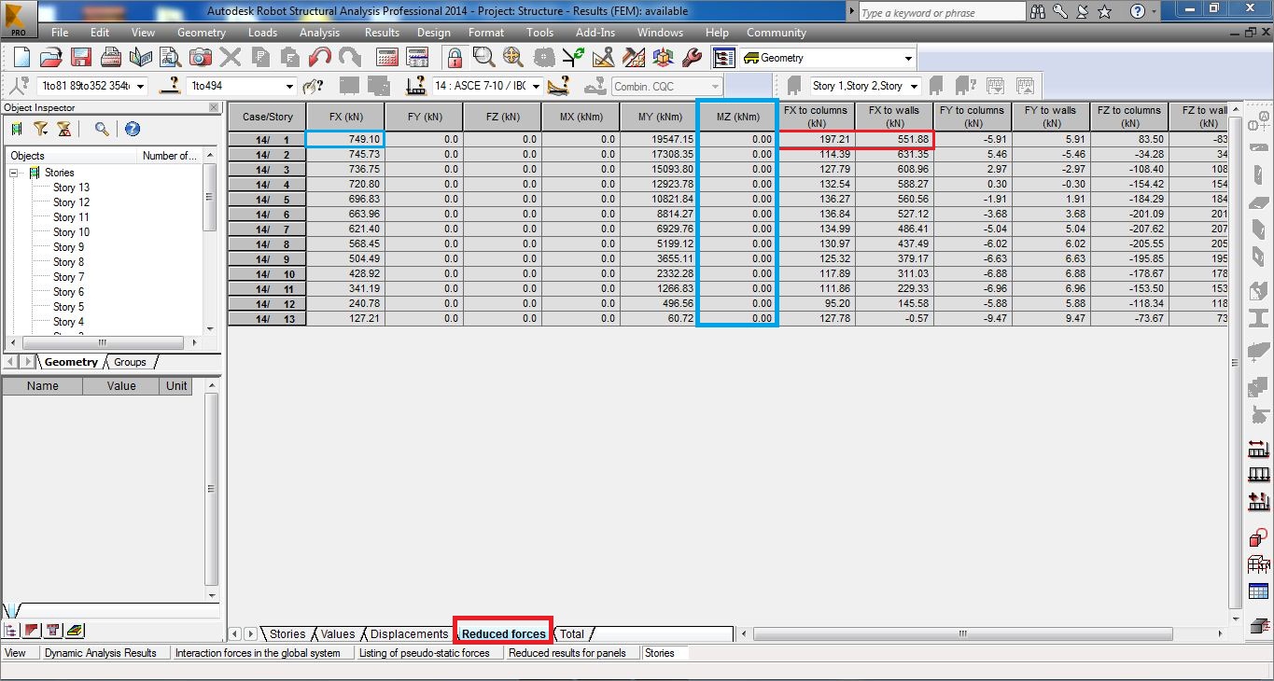Select Story 10 in the tree
1274x681 pixels.
[x=71, y=232]
